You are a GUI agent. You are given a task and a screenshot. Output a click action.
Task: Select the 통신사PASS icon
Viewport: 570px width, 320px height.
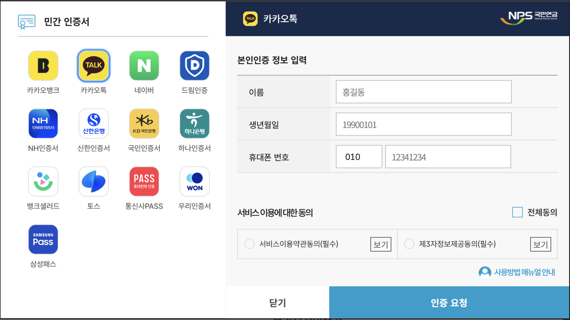144,181
